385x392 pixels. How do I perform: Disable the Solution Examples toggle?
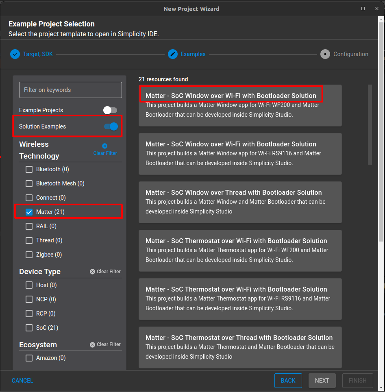click(111, 126)
